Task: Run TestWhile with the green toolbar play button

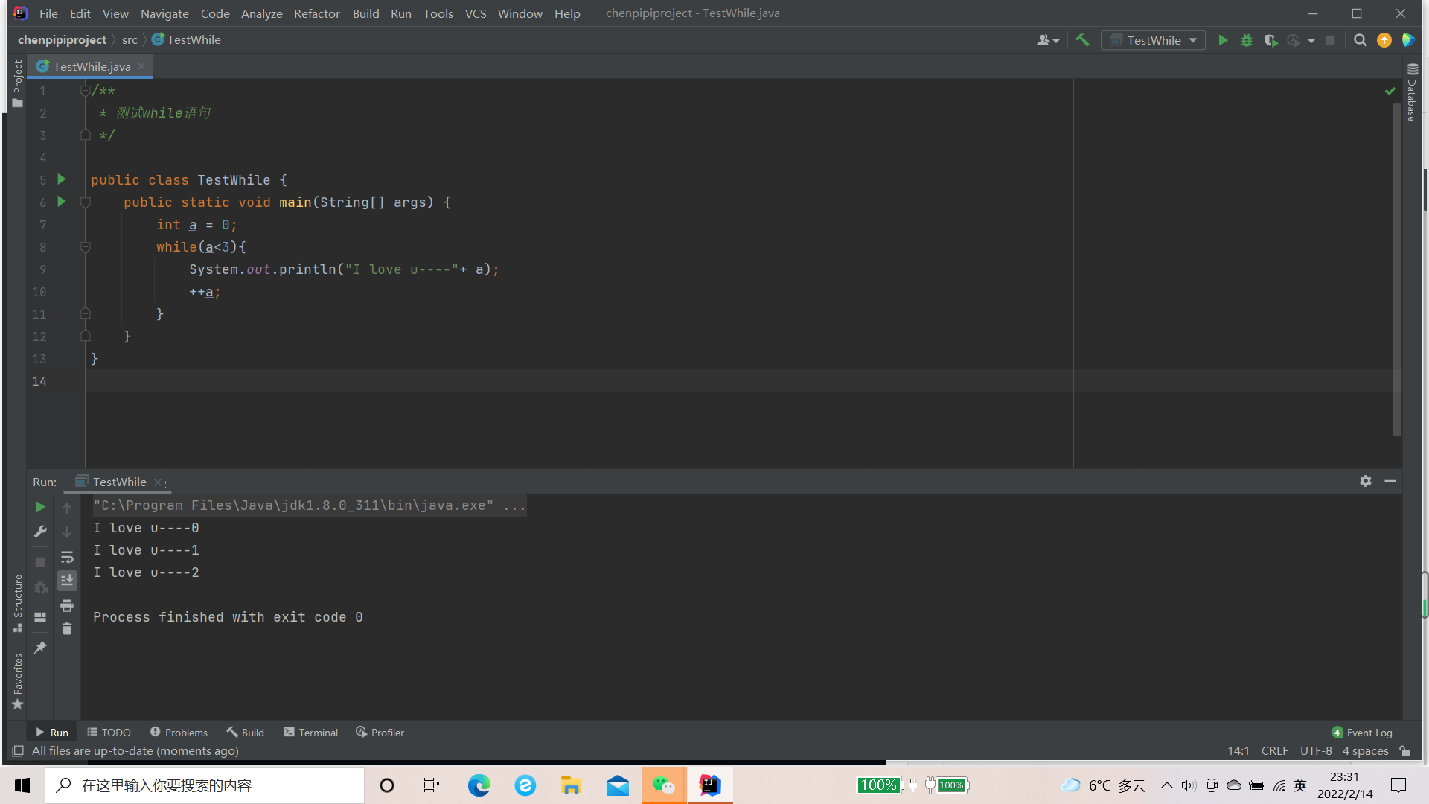Action: [x=1223, y=40]
